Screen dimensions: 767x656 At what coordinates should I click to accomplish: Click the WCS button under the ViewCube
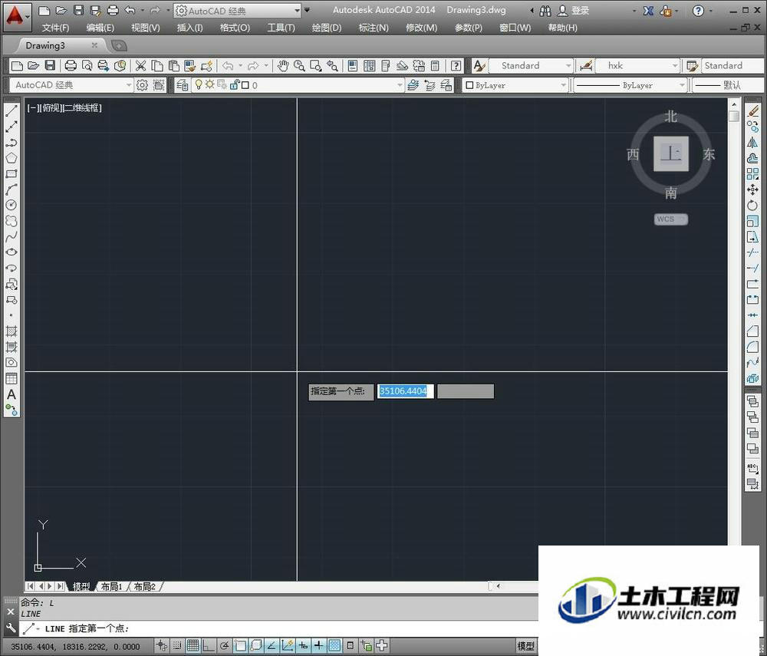[670, 219]
